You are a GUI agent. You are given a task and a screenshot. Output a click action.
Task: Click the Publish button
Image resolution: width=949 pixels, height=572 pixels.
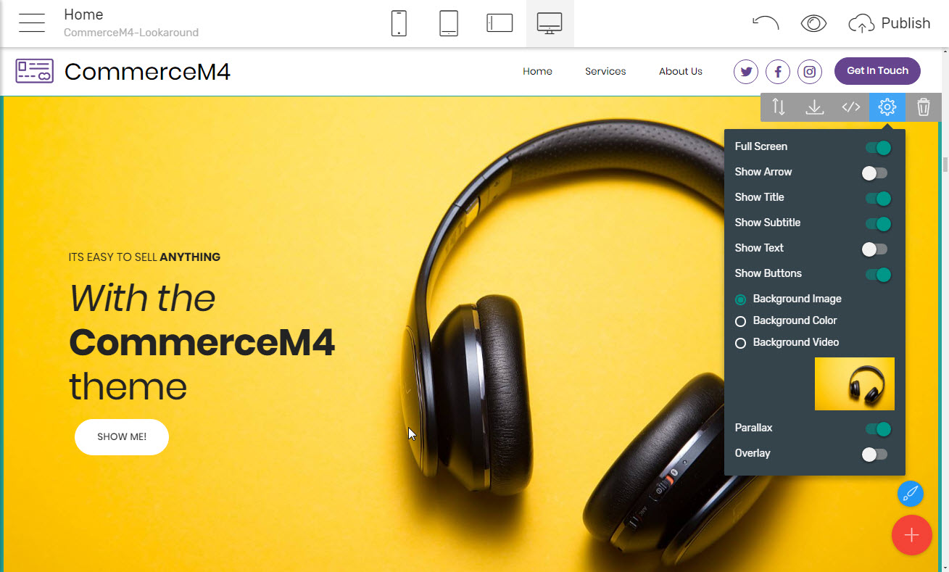click(x=890, y=23)
